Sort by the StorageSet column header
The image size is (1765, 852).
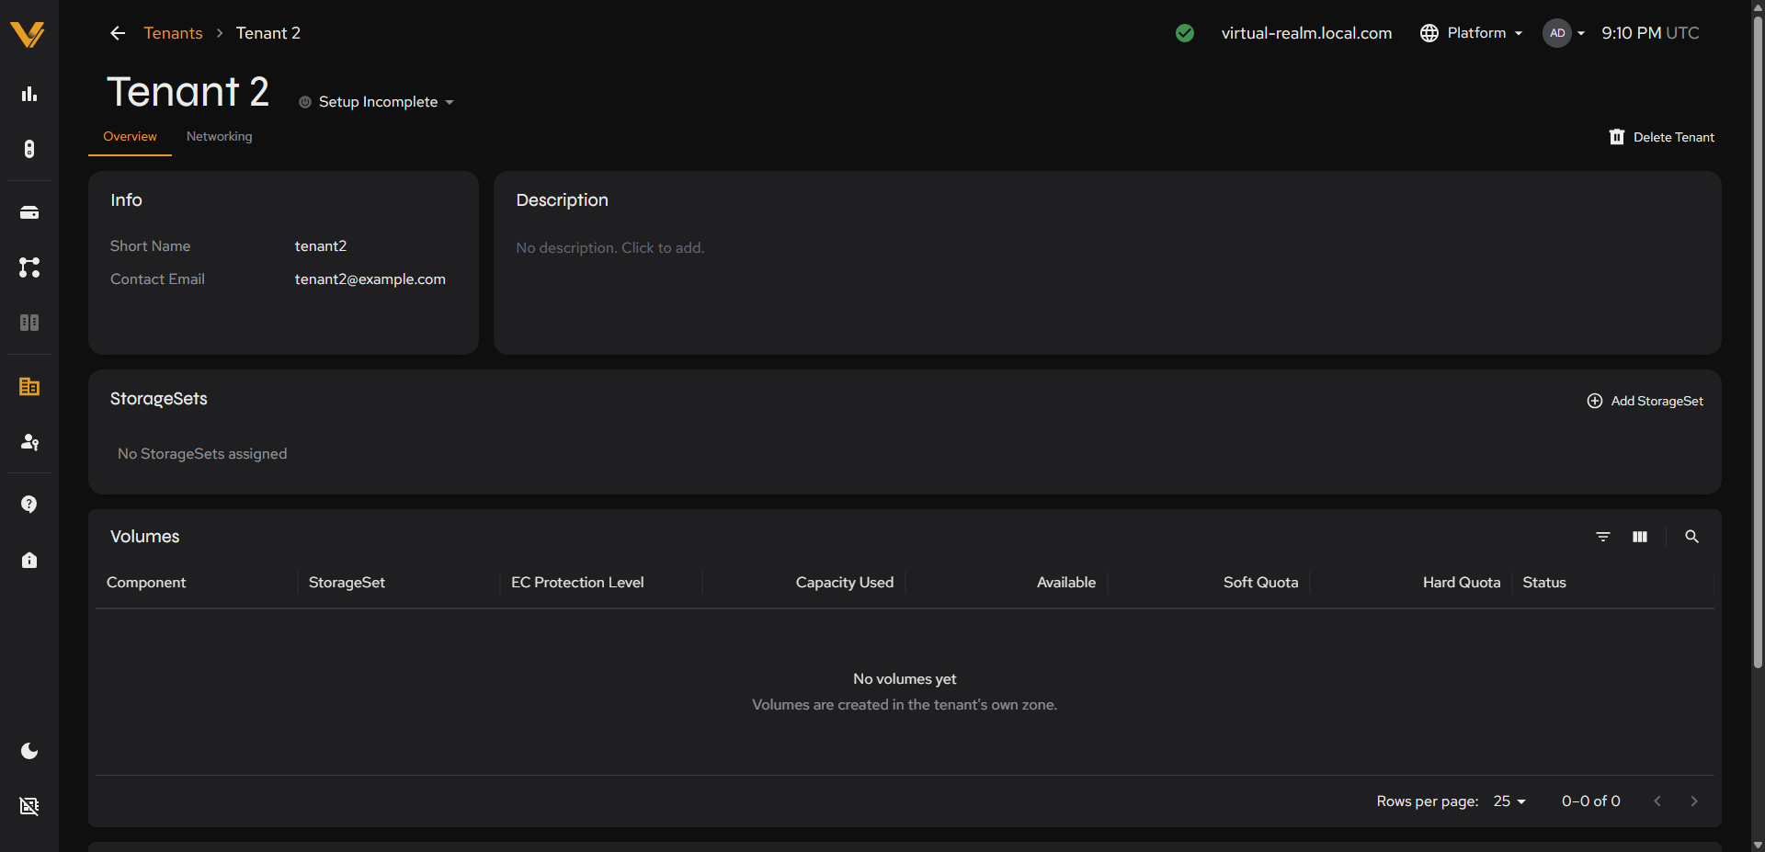(347, 583)
